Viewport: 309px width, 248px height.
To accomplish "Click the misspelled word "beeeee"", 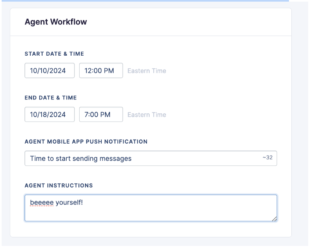I will 41,202.
